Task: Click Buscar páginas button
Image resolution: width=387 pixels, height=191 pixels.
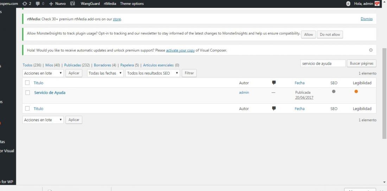Action: (x=362, y=63)
